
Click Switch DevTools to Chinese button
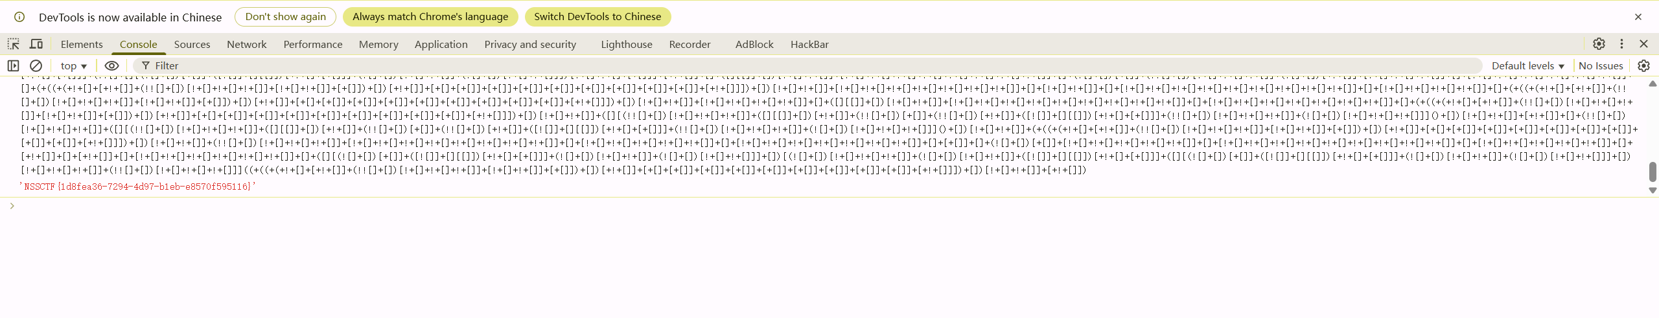tap(597, 17)
